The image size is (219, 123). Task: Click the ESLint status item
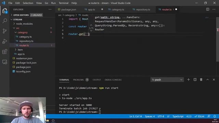point(199,116)
